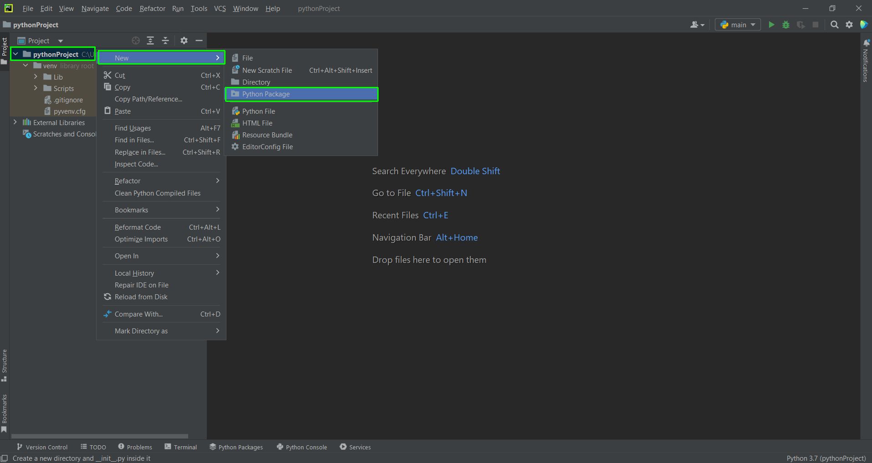Select Compare With entry

[x=162, y=314]
